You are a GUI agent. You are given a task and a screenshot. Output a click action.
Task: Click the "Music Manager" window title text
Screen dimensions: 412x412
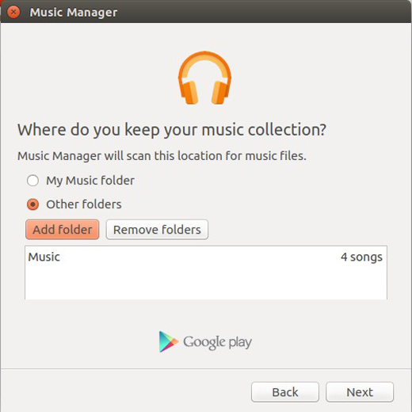(x=74, y=12)
